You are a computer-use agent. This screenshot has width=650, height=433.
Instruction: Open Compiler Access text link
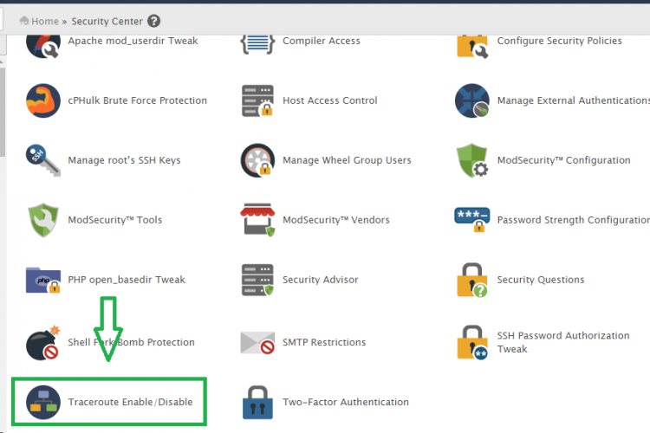322,41
